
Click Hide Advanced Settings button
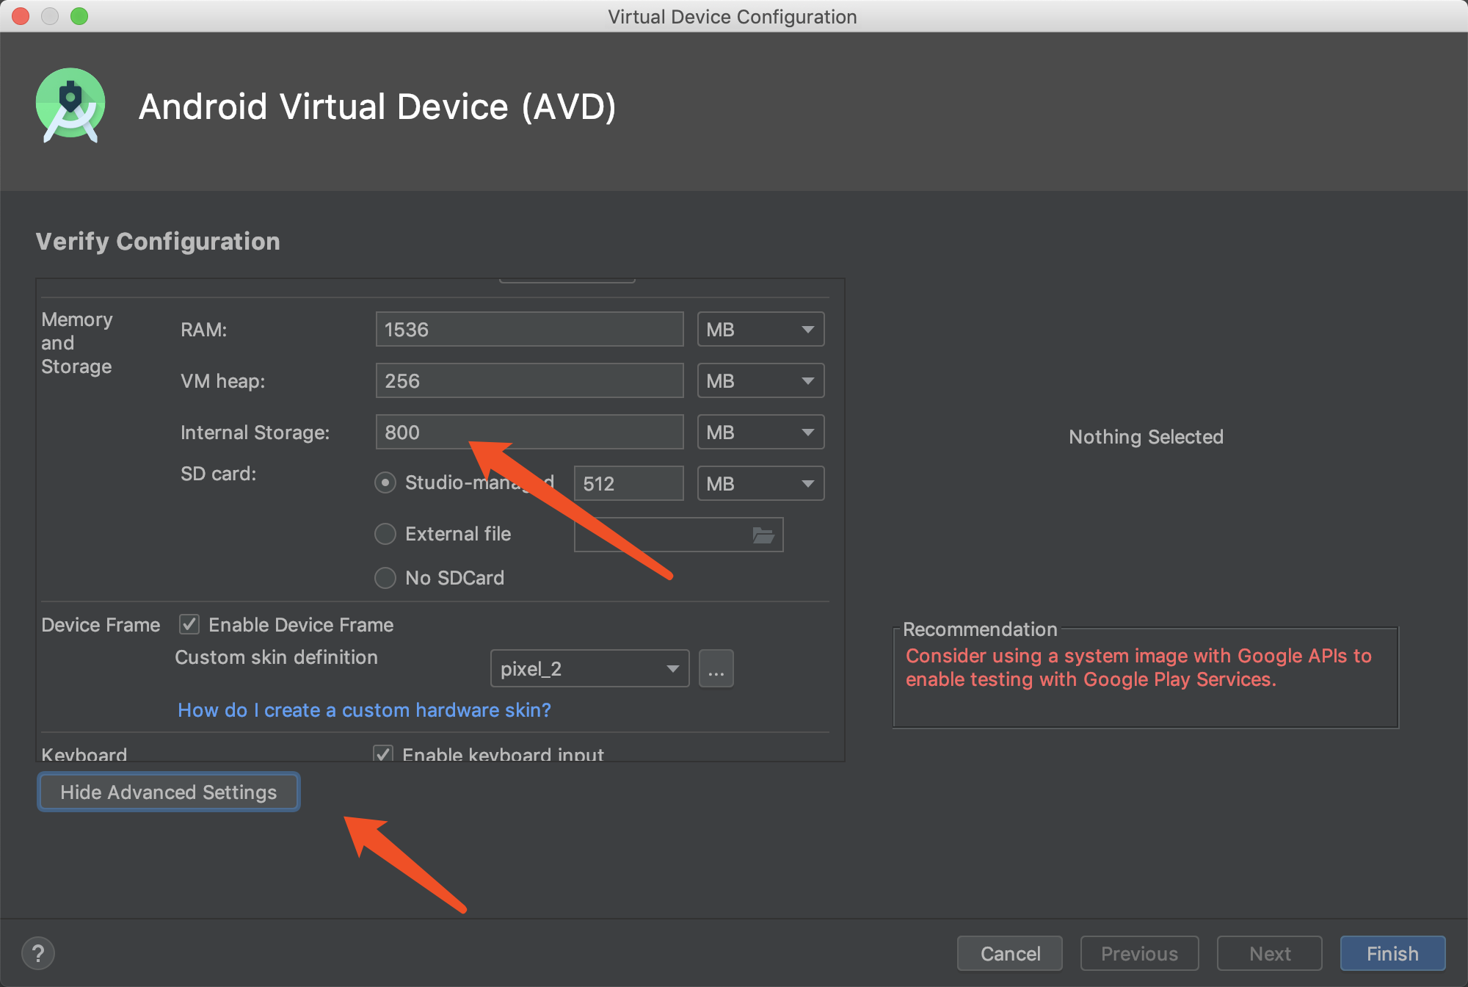(x=168, y=792)
